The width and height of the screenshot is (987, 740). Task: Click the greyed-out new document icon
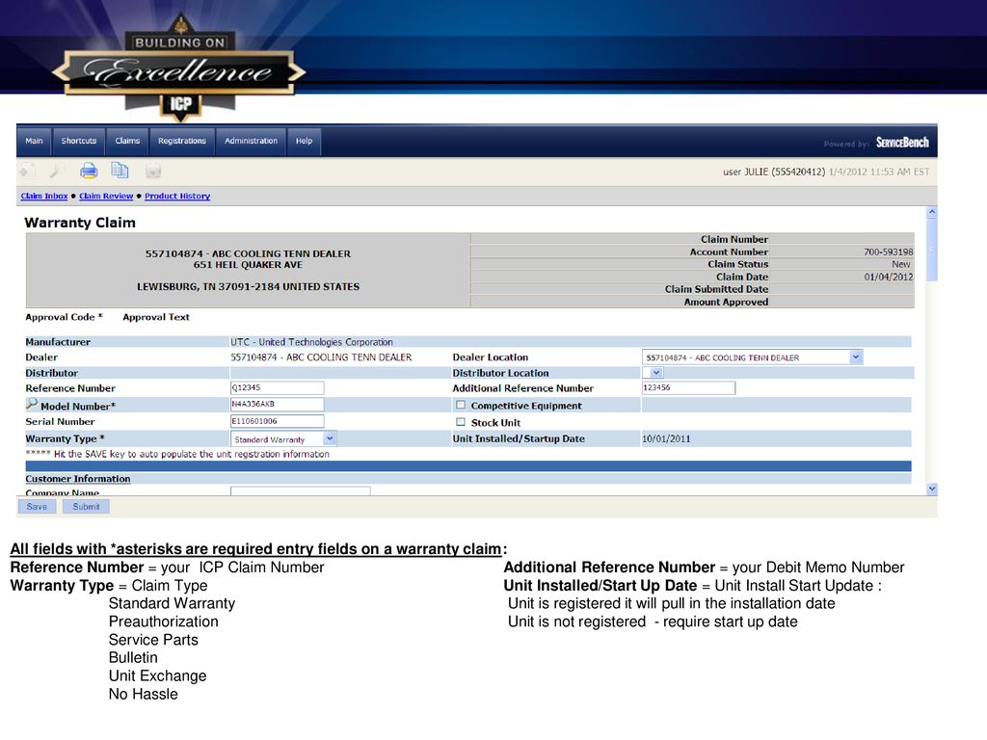pos(26,171)
